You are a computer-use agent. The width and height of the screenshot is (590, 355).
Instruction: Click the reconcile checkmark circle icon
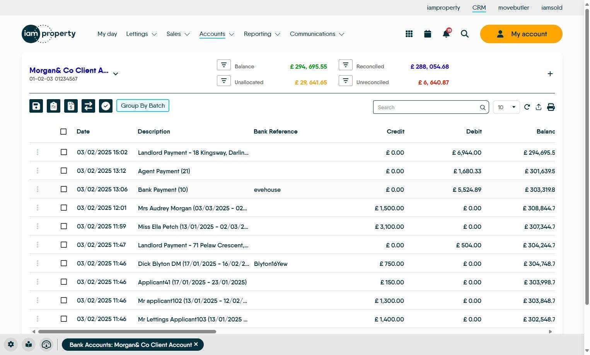pyautogui.click(x=106, y=106)
